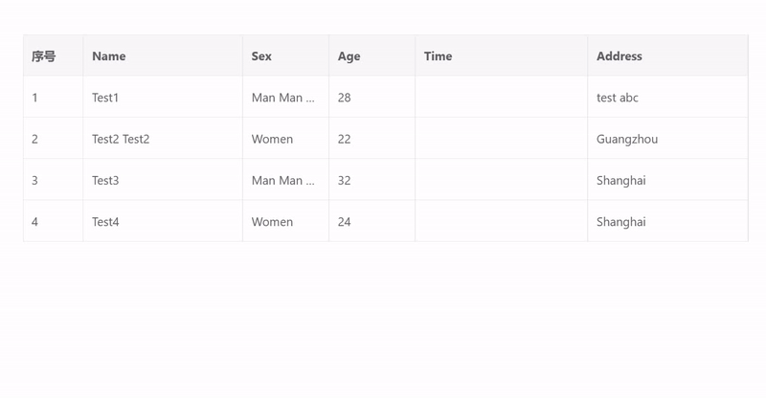The width and height of the screenshot is (766, 398).
Task: Select the Test1 name cell
Action: tap(105, 98)
